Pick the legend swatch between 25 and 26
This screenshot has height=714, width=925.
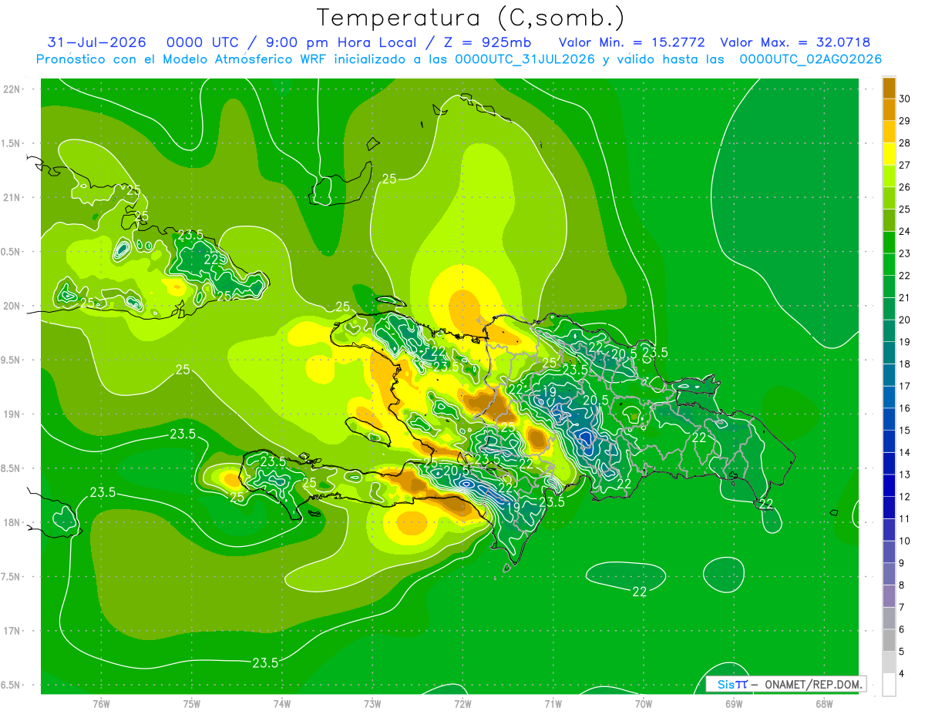click(x=889, y=199)
